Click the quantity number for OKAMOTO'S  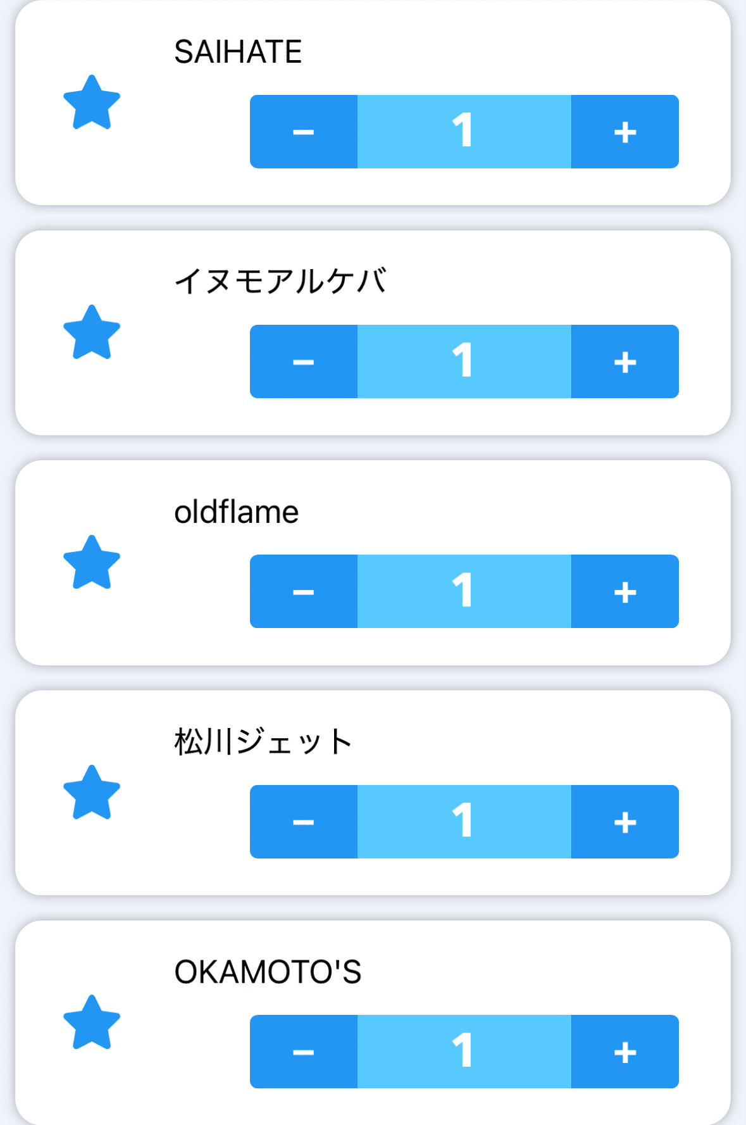coord(464,1052)
